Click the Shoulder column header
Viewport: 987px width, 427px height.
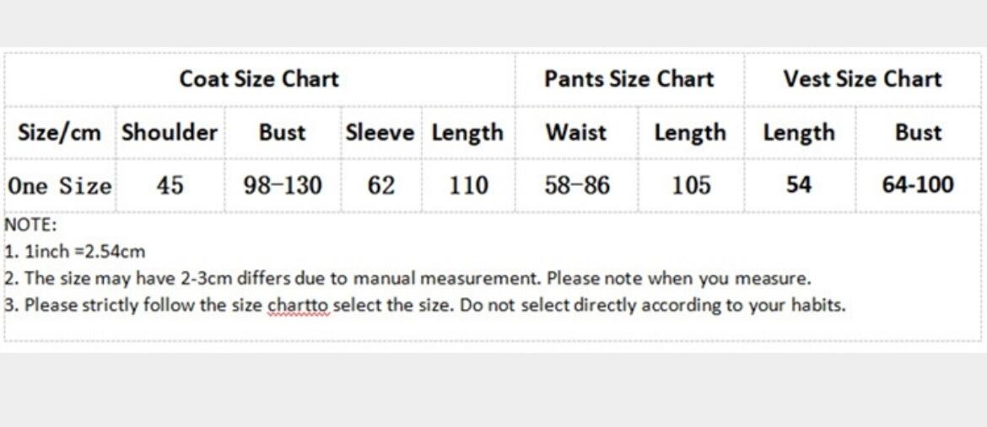(x=170, y=133)
